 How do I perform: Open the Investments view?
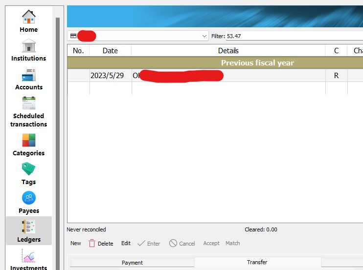point(29,259)
